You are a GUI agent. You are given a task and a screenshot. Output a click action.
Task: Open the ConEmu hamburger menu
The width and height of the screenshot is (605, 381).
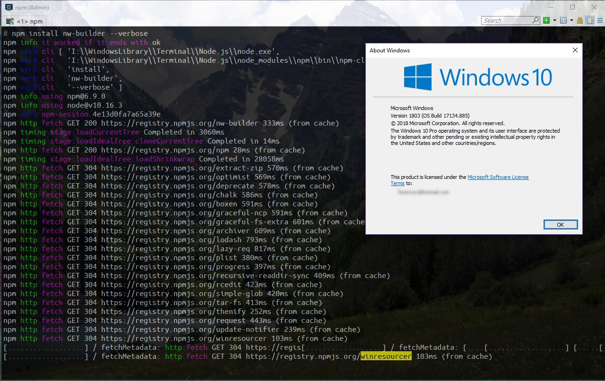599,20
